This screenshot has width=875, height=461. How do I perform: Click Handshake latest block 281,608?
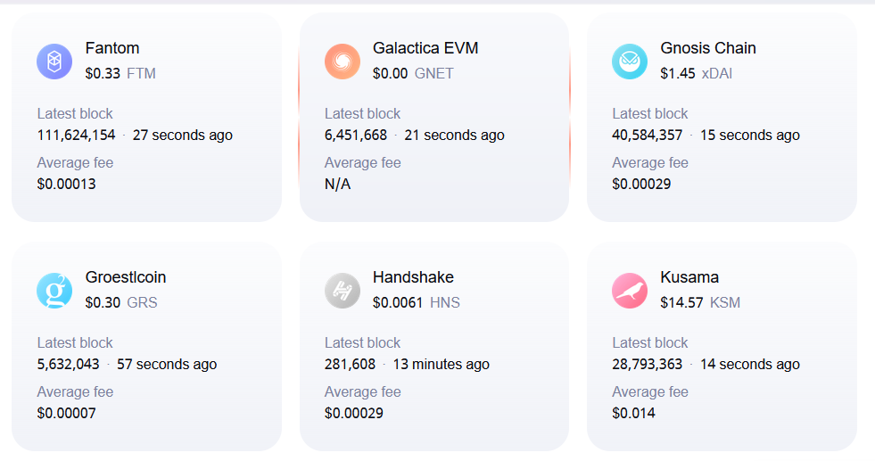point(351,365)
